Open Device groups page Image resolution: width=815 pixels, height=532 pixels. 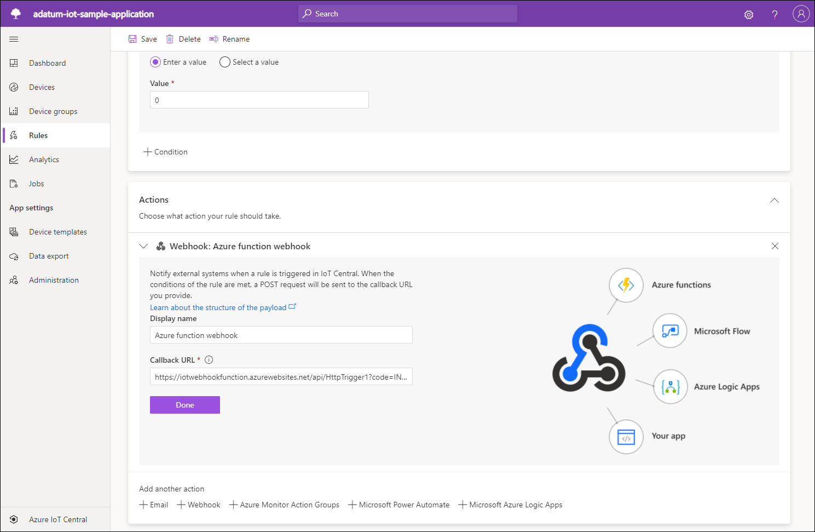(x=55, y=111)
